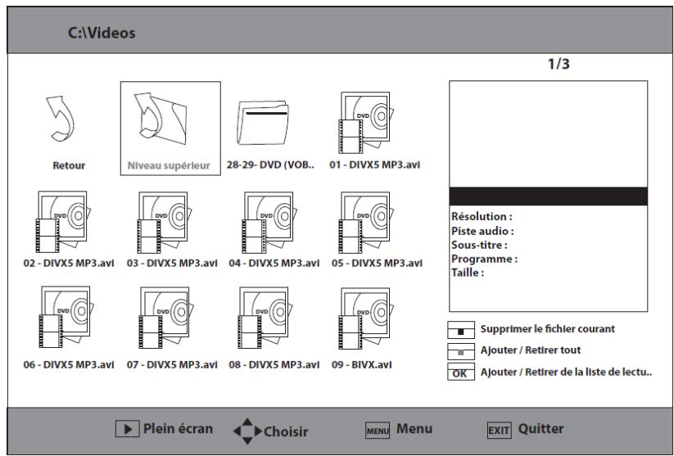Select the 02 - DIVX5 MP3.avi video icon

61,223
